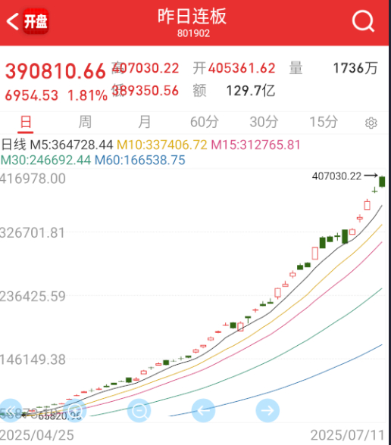
Task: Tap the volume value 1736万
Action: pos(355,68)
